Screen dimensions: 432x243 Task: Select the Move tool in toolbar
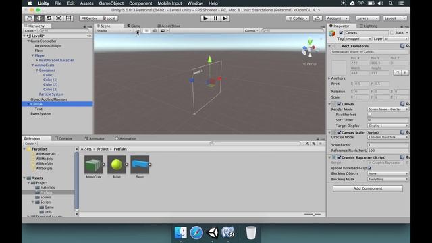coord(39,18)
